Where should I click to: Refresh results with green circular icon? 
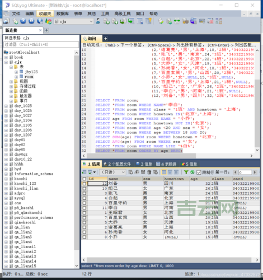(192, 172)
